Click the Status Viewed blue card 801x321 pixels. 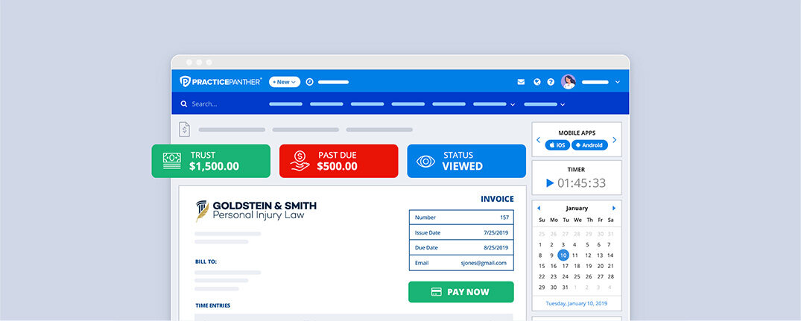pyautogui.click(x=466, y=161)
